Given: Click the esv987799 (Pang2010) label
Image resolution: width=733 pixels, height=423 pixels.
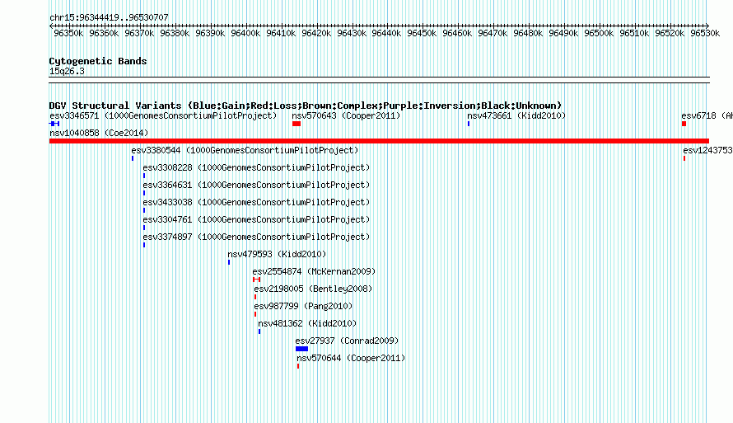Looking at the screenshot, I should [303, 306].
